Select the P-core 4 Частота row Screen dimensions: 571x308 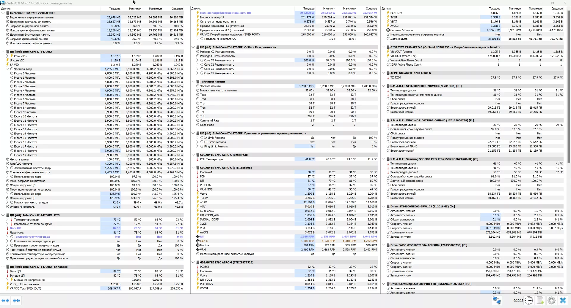pyautogui.click(x=92, y=91)
